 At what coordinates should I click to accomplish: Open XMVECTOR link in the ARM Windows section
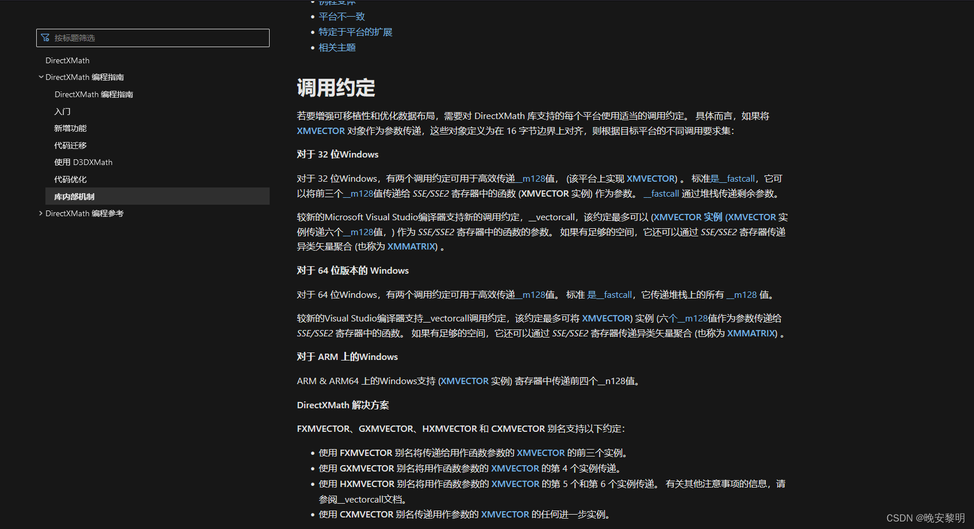coord(465,381)
